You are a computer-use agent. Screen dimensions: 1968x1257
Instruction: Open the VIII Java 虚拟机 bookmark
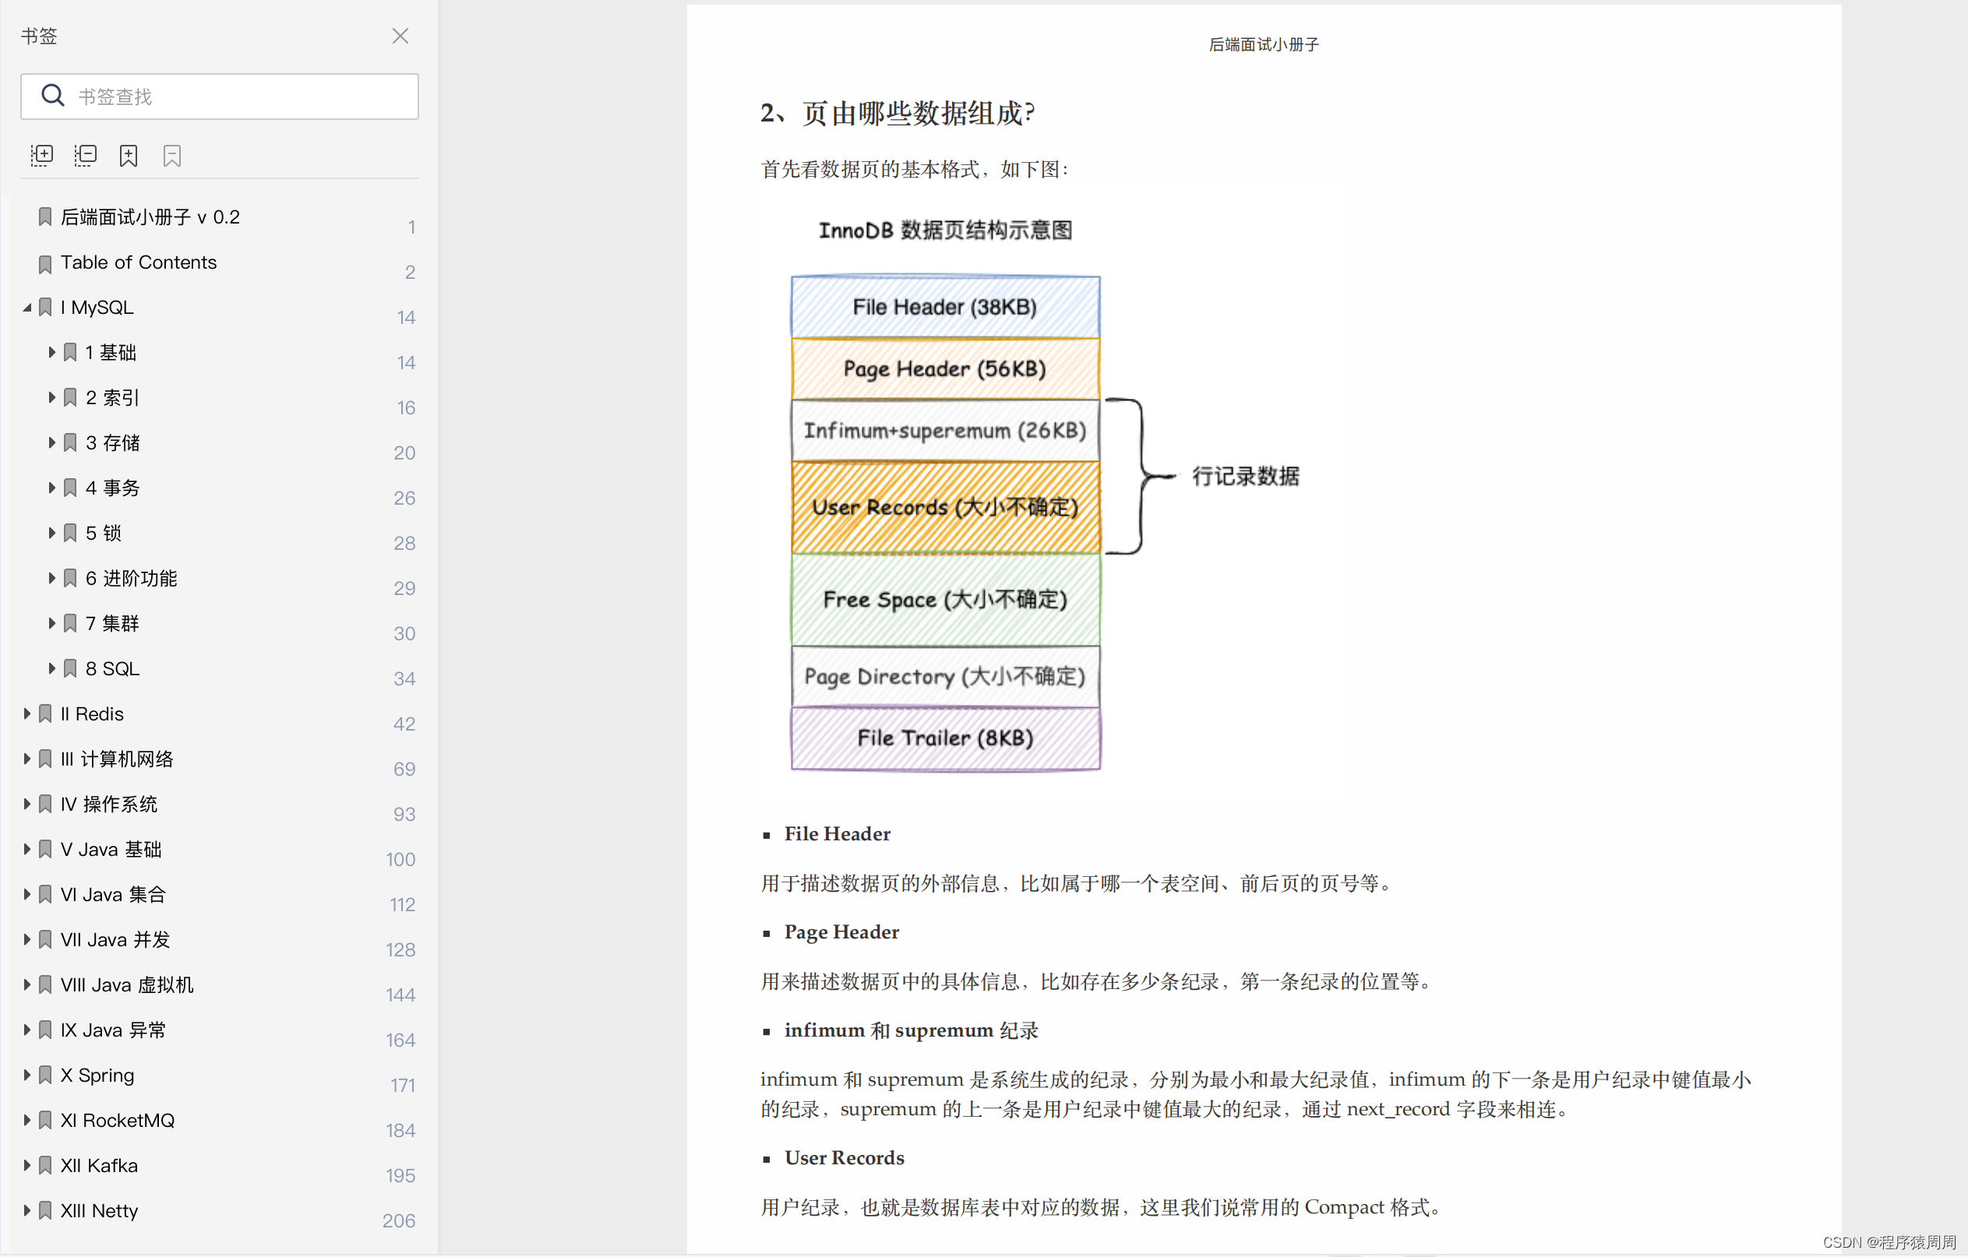tap(127, 985)
